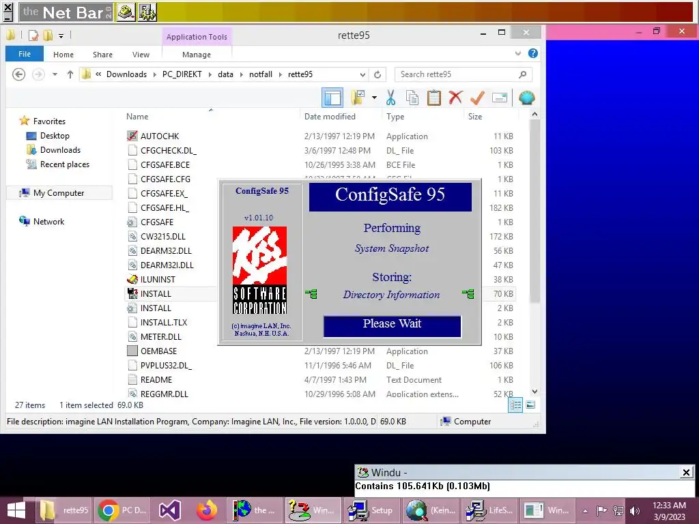Viewport: 699px width, 524px height.
Task: Sort files by the Date modified column
Action: click(x=330, y=116)
